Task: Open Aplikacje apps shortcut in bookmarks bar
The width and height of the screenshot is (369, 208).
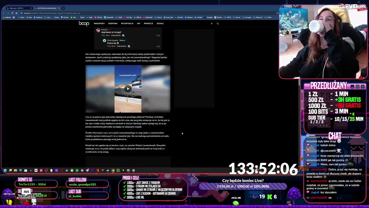Action: [7, 17]
